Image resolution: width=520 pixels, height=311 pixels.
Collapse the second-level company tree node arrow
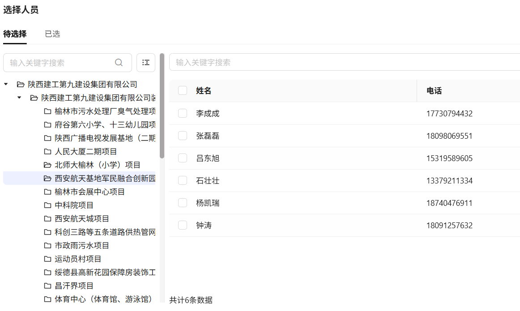[x=19, y=98]
